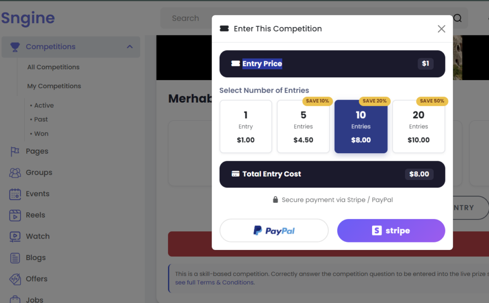The image size is (489, 303).
Task: Click the Events calendar icon
Action: pyautogui.click(x=15, y=194)
